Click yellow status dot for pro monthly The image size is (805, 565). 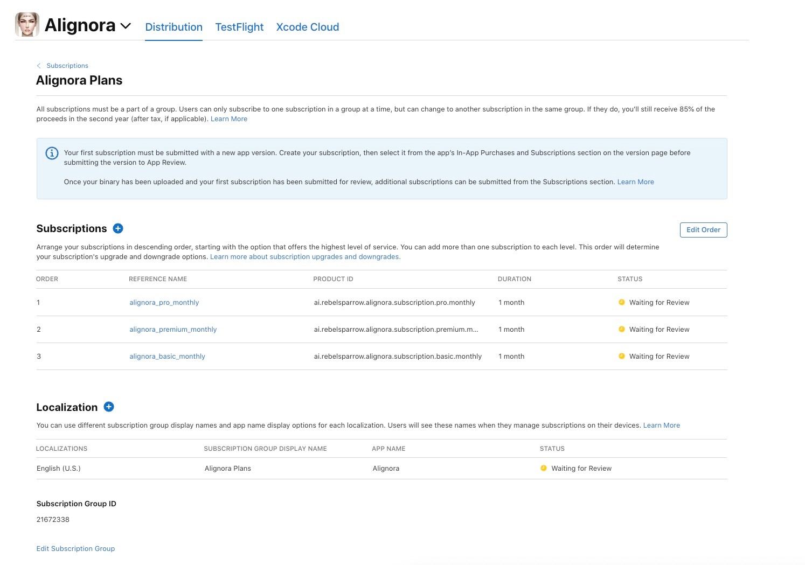pos(621,302)
